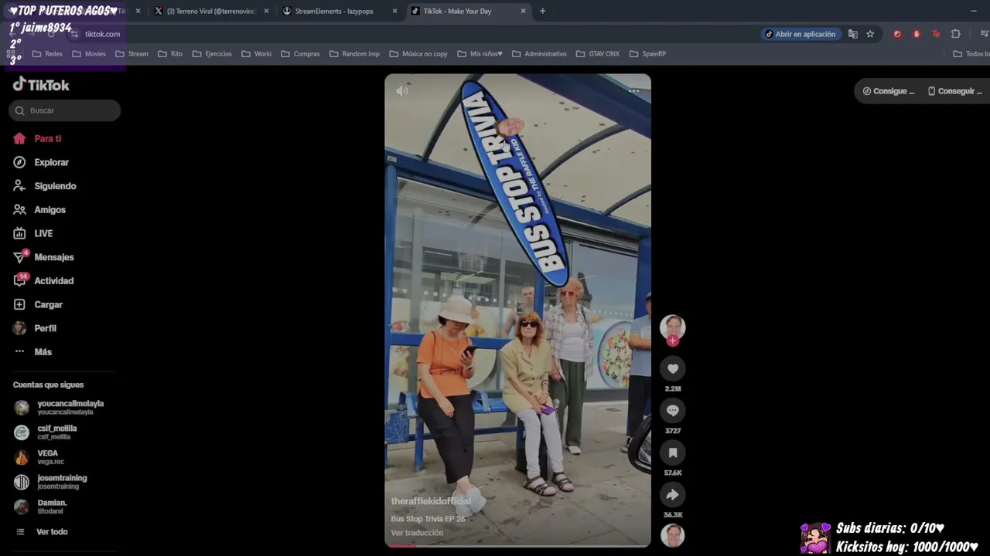Open followed account csif_melilla

point(46,432)
